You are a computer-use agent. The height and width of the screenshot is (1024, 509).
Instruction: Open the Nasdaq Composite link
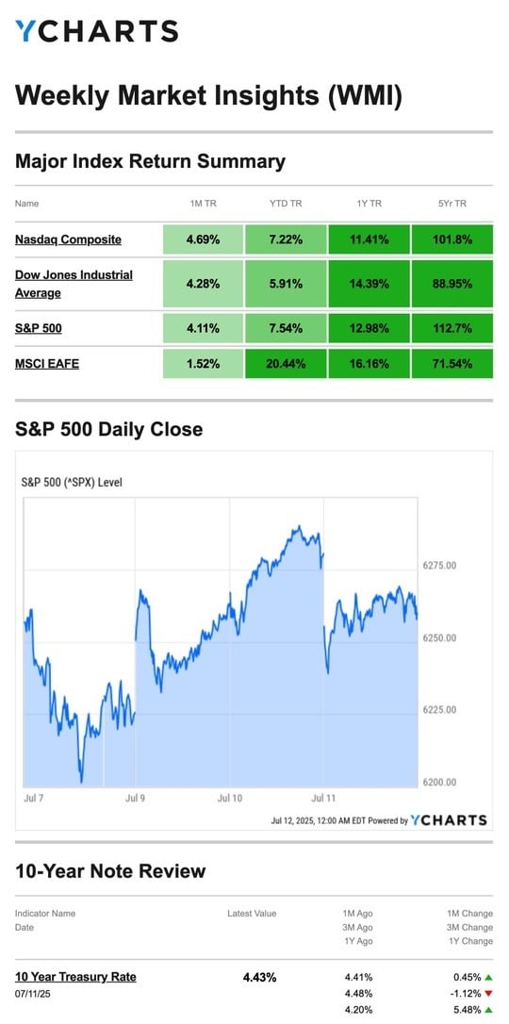pos(68,239)
